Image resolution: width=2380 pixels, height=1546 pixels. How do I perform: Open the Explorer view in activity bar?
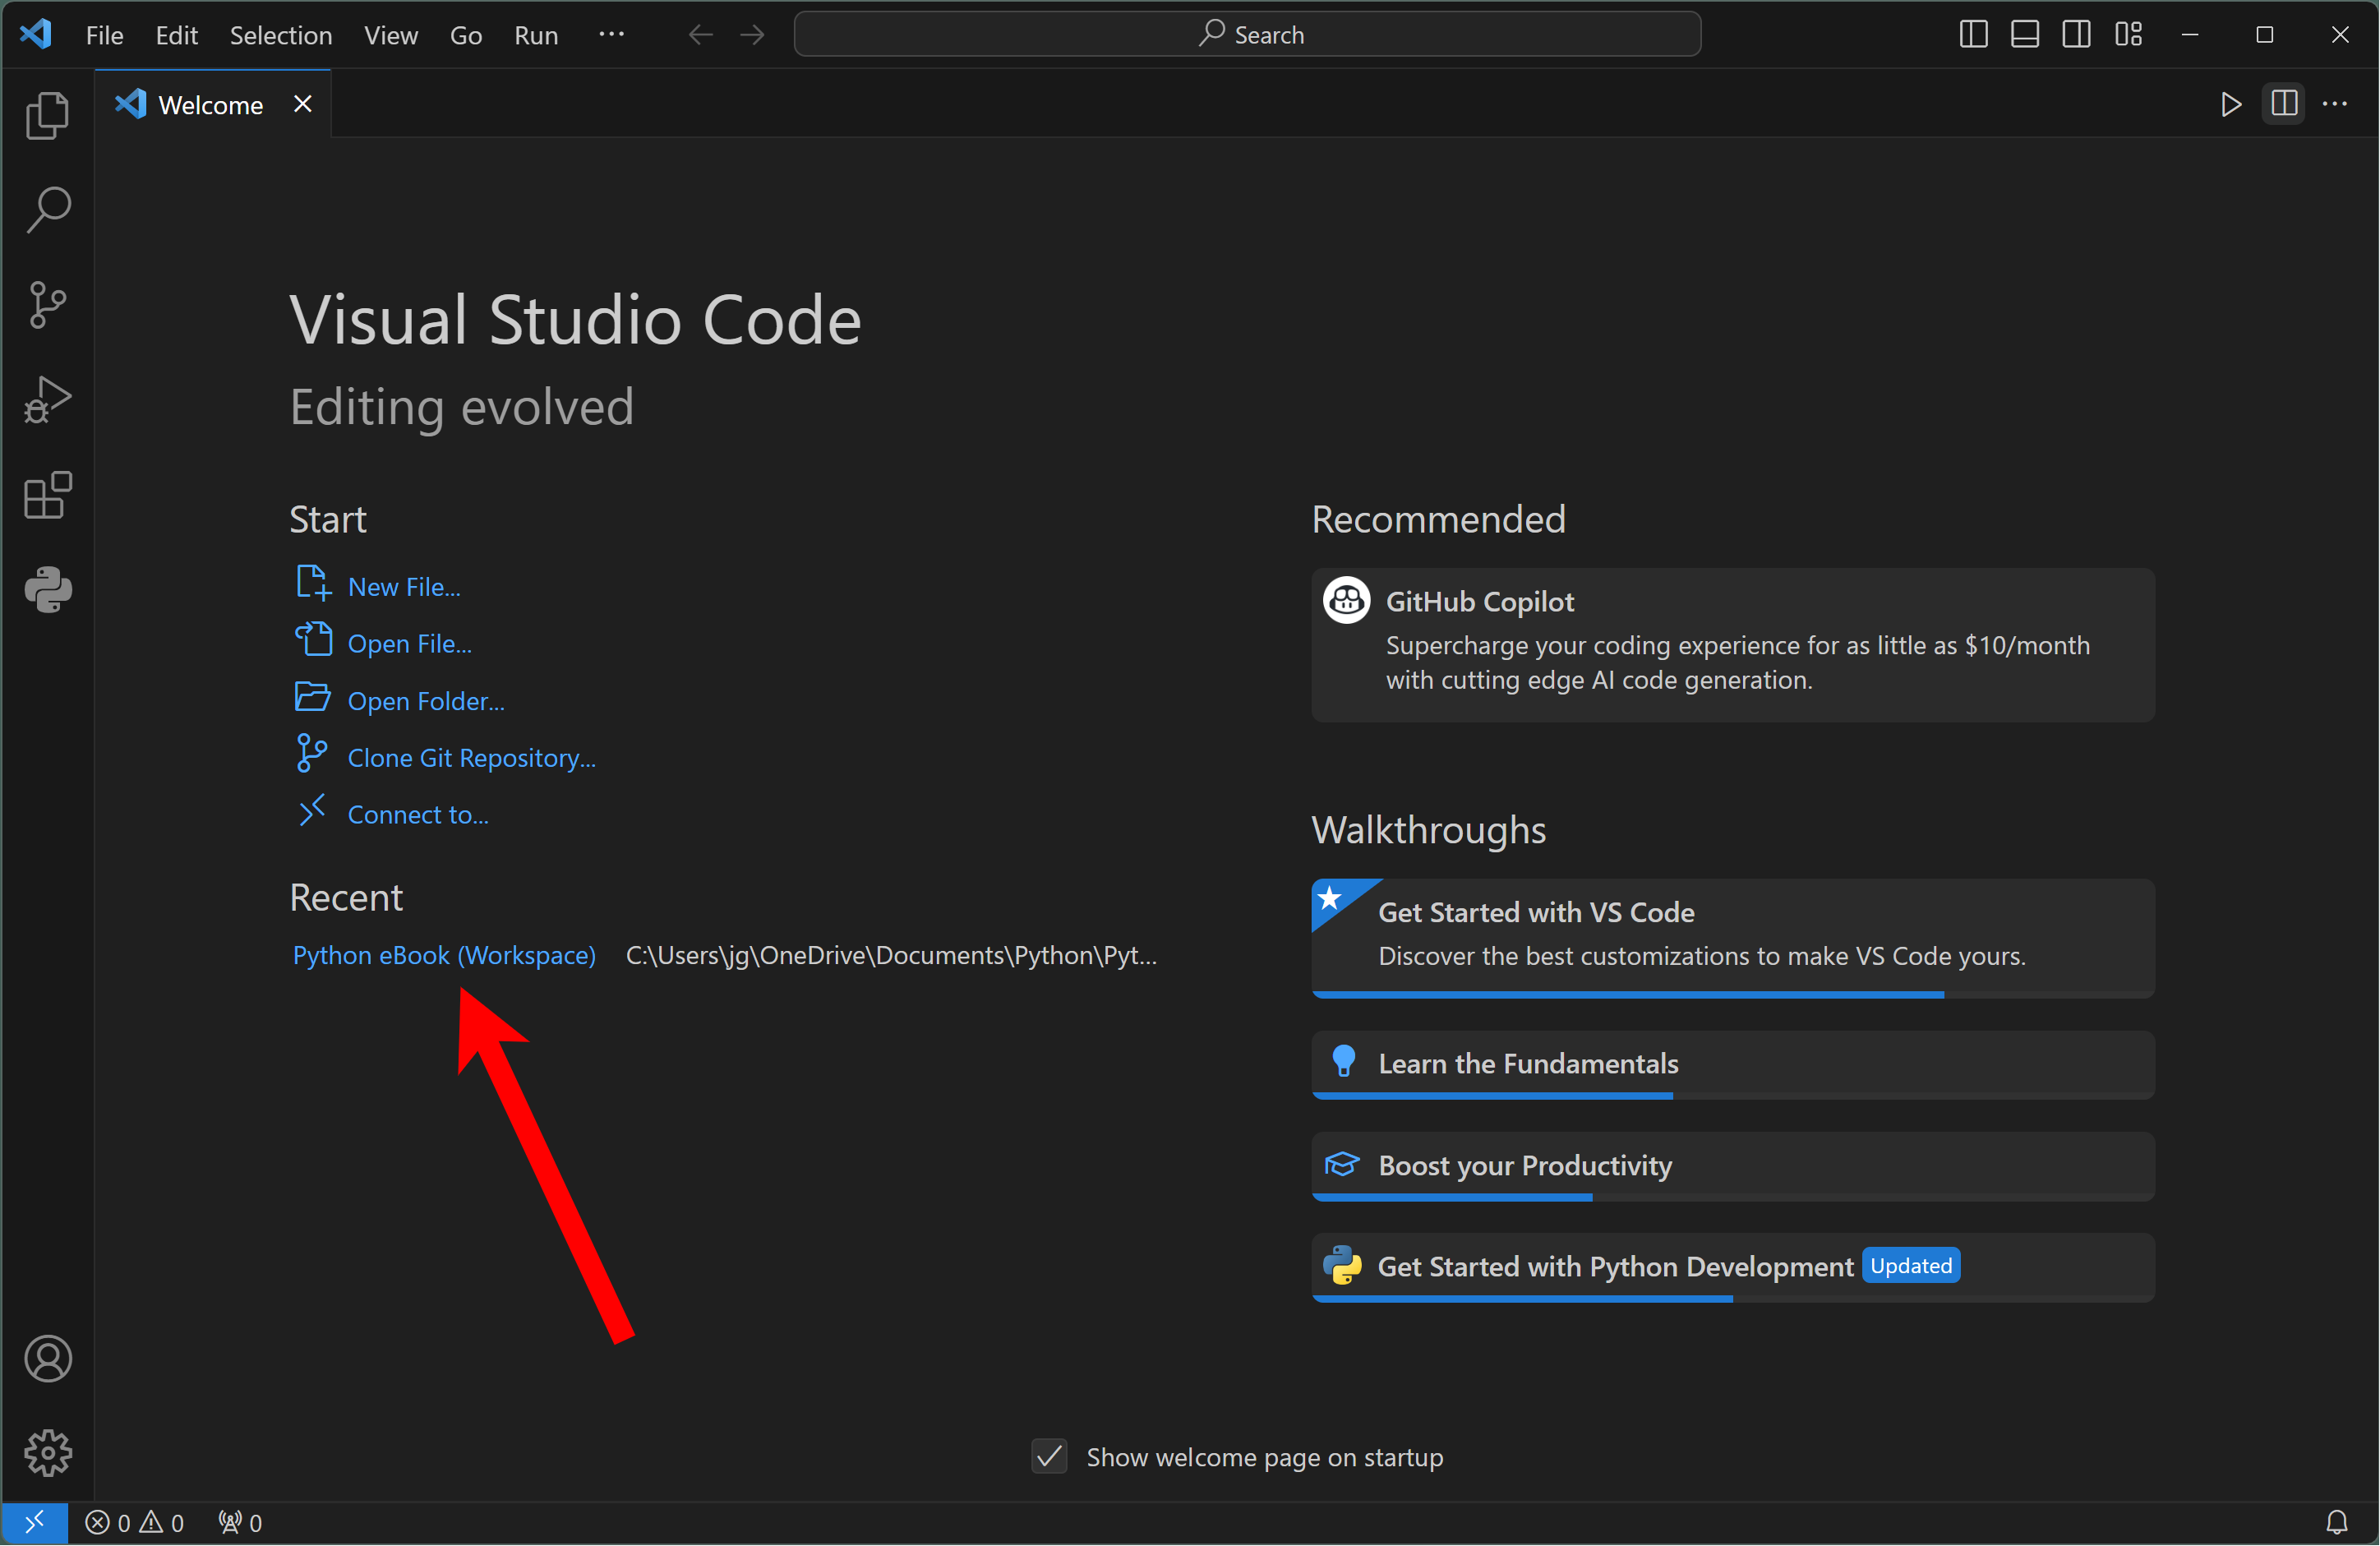[x=47, y=115]
